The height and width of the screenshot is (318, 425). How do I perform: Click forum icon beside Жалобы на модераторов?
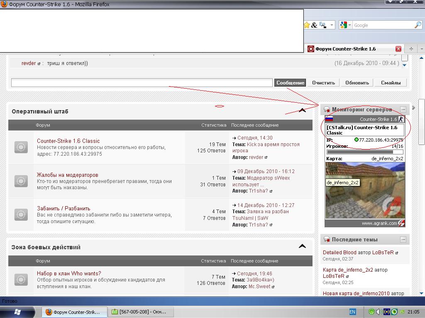coord(21,181)
